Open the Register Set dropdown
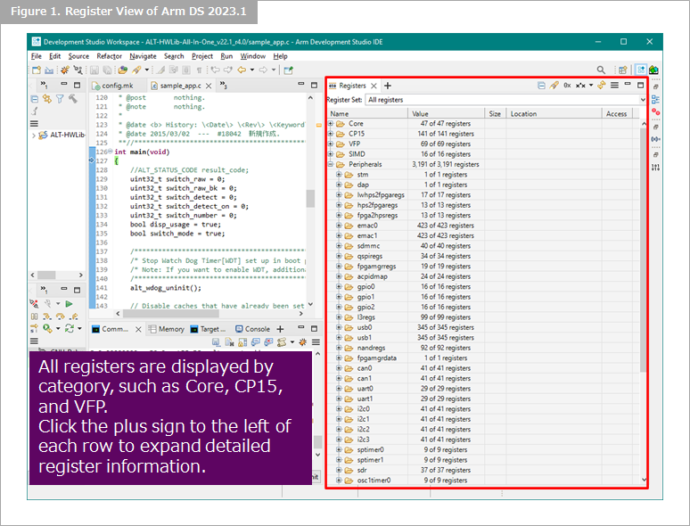Viewport: 690px width, 526px height. 643,100
